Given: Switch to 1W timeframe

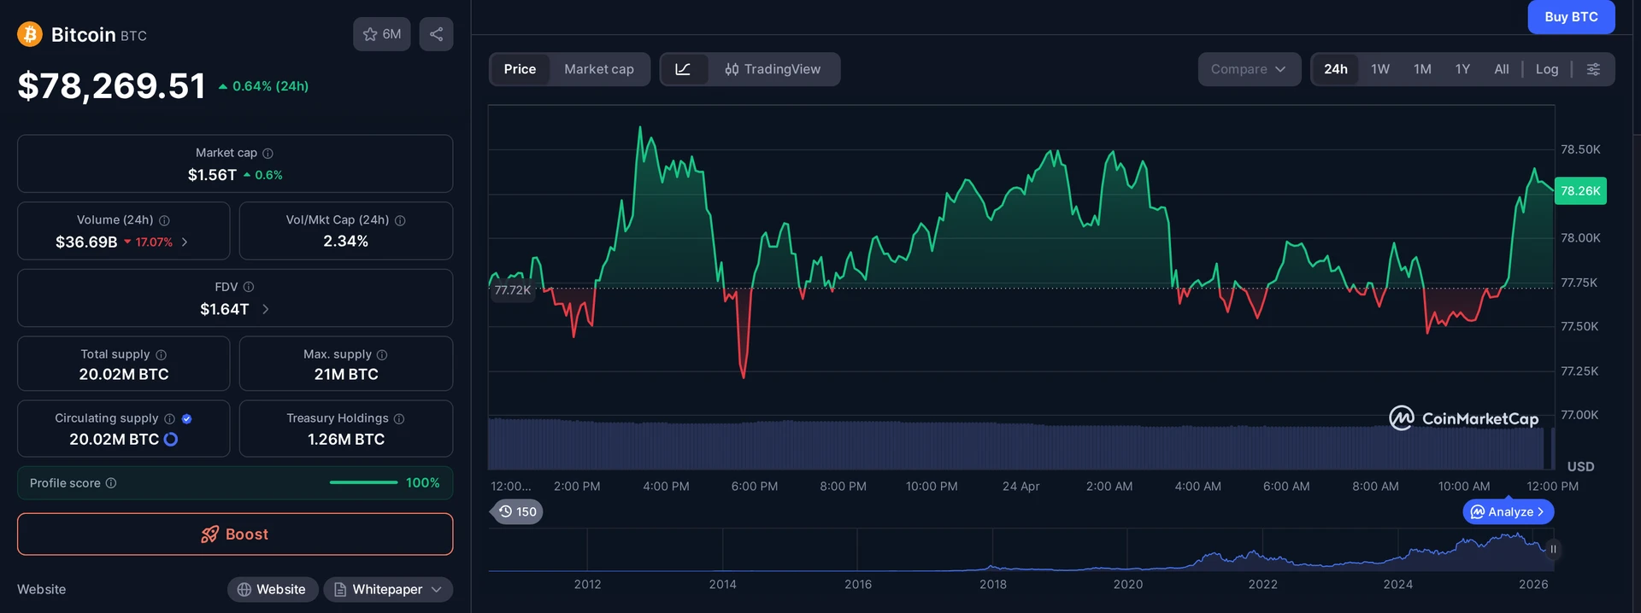Looking at the screenshot, I should click(1380, 69).
